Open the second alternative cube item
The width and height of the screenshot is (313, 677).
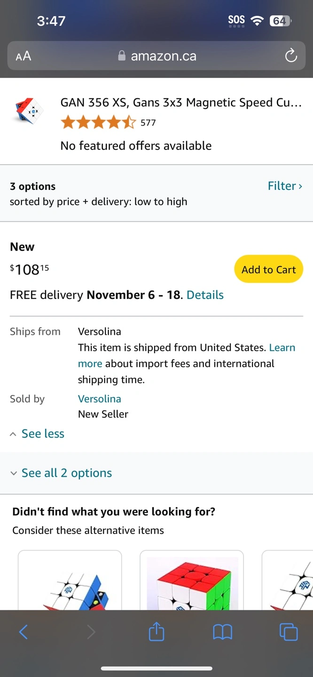pyautogui.click(x=192, y=581)
